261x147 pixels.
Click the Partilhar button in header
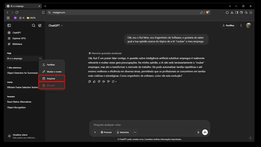click(x=228, y=25)
